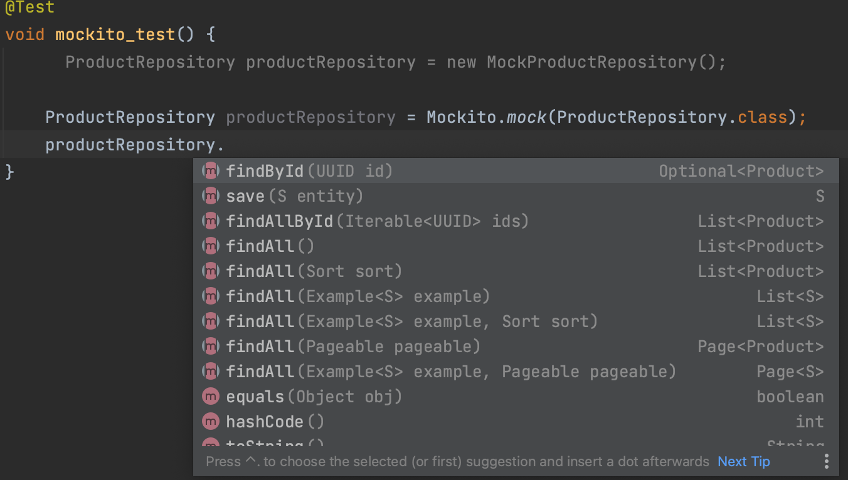Click MockProductRepository() in commented line
This screenshot has height=480, width=848.
[x=601, y=62]
